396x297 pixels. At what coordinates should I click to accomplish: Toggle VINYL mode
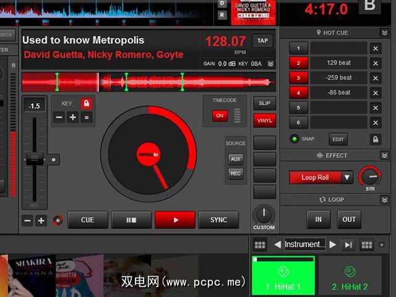point(264,121)
